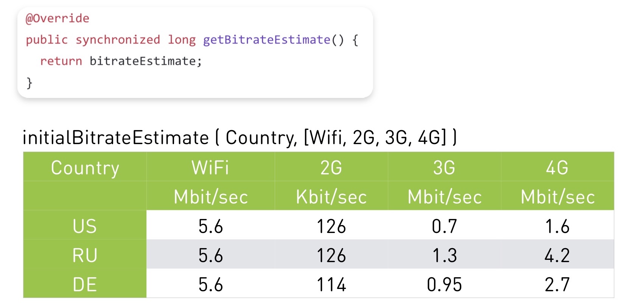The width and height of the screenshot is (627, 306).
Task: Select the synchronized keyword in the code
Action: coord(118,40)
